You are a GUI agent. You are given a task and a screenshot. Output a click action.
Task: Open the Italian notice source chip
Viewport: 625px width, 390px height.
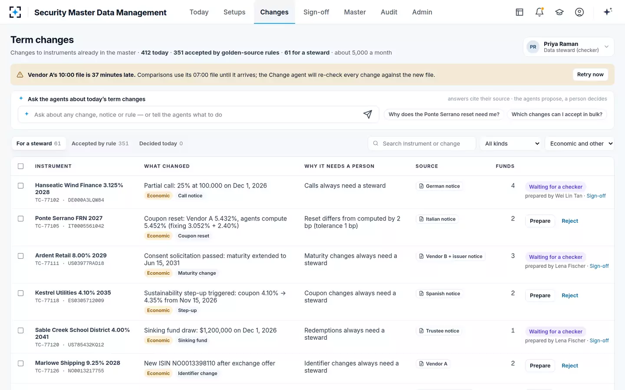(x=437, y=219)
